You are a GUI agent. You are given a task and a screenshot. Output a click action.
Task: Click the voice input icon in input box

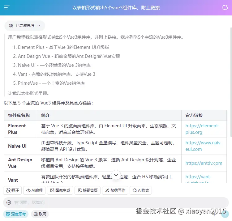point(9,202)
